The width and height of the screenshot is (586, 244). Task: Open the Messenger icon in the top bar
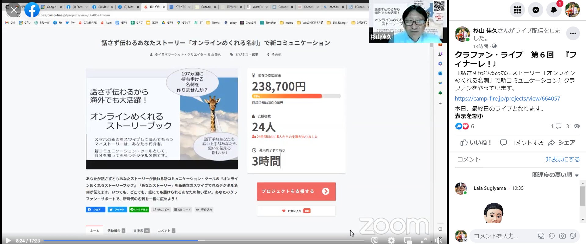click(x=536, y=10)
